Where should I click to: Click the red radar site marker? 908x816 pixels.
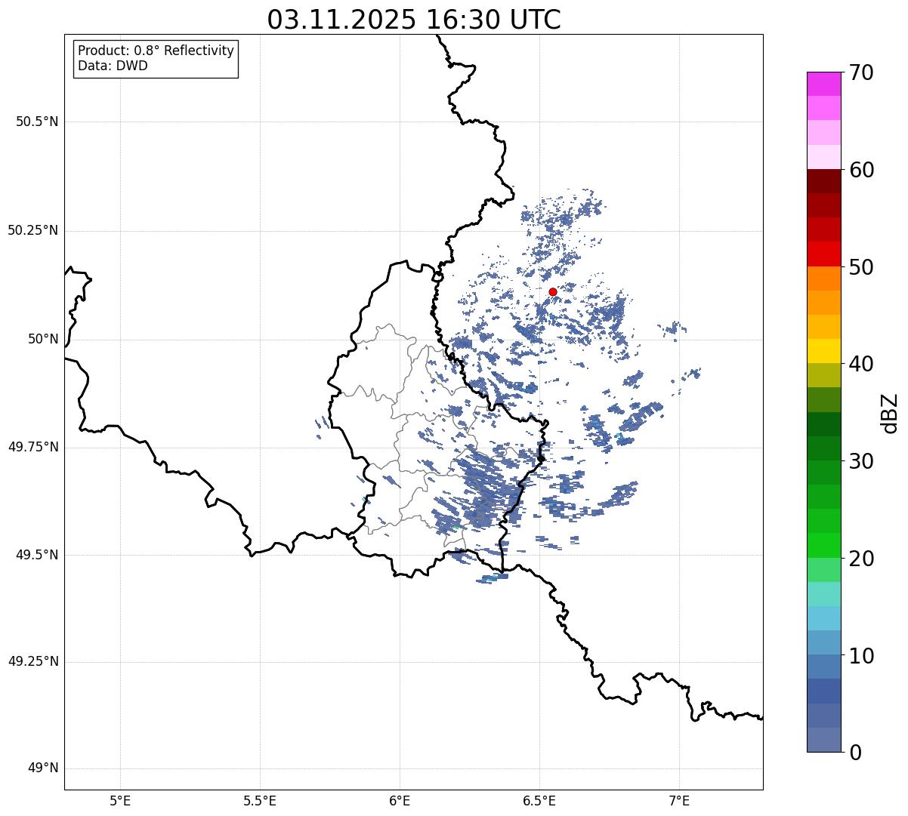pos(553,291)
